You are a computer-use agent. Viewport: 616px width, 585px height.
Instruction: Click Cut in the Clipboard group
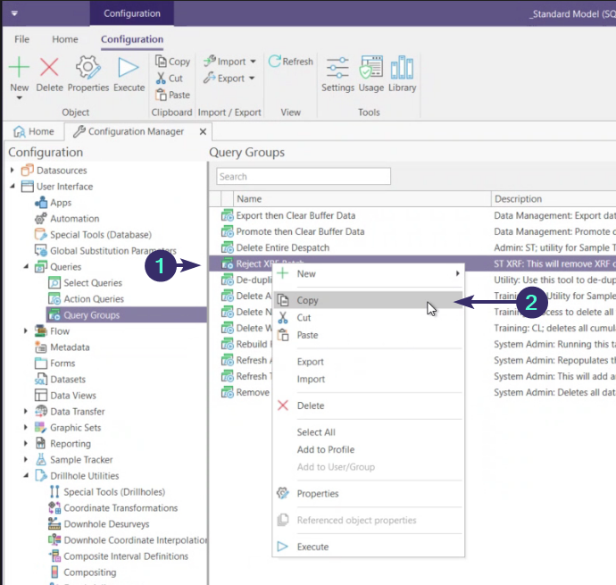[x=169, y=79]
